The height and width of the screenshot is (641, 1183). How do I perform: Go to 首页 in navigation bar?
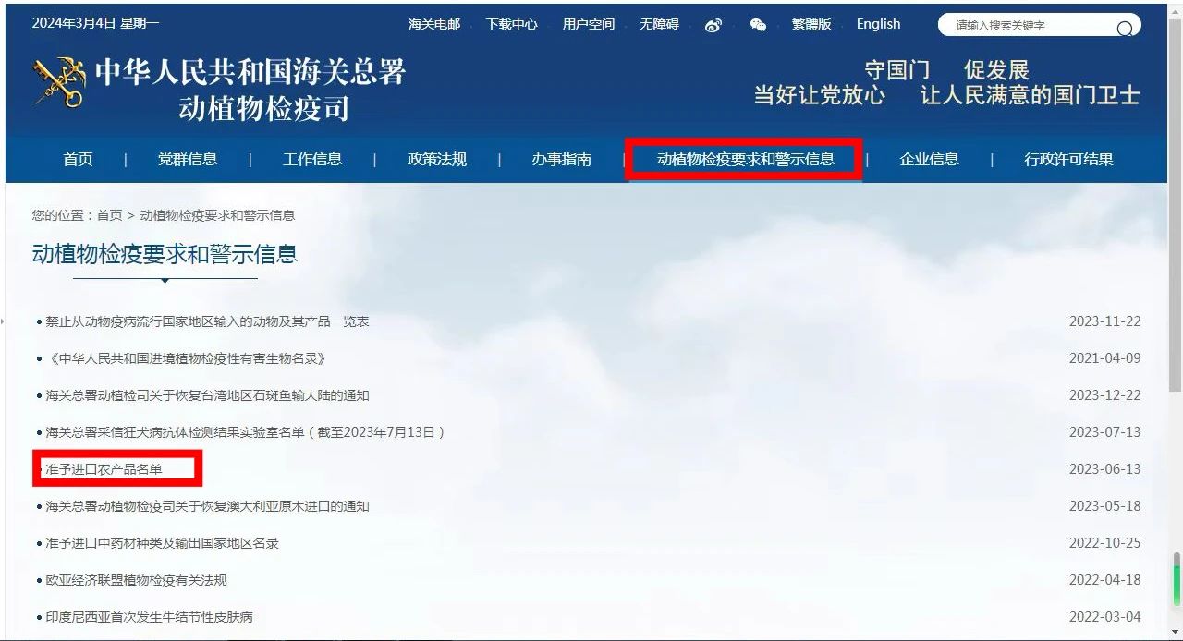[x=78, y=159]
